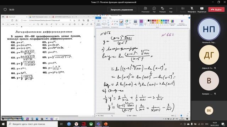This screenshot has height=127, width=227.
Task: Open the Xbox app on the taskbar
Action: 91,124
